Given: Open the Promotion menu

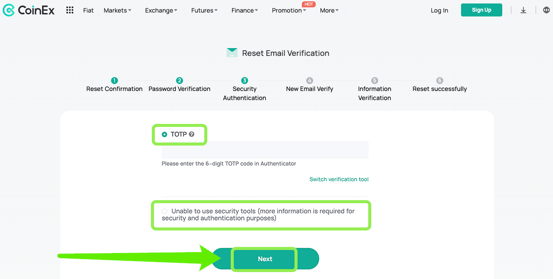Looking at the screenshot, I should pyautogui.click(x=288, y=10).
